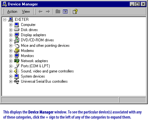Click the Back arrow toolbar button

click(x=40, y=12)
